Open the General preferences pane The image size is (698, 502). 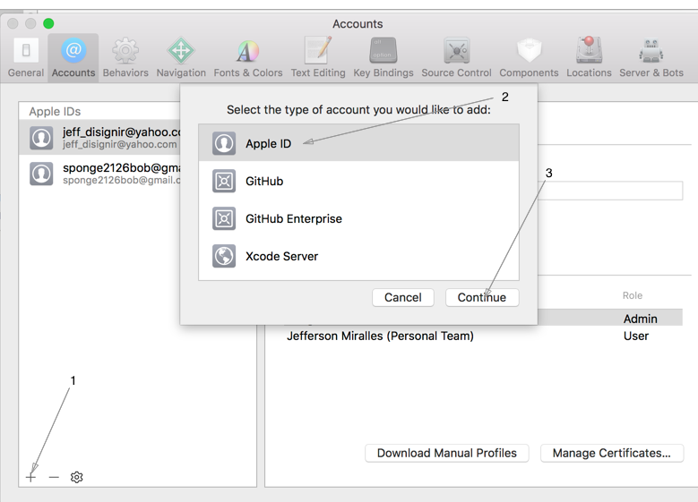pos(26,58)
